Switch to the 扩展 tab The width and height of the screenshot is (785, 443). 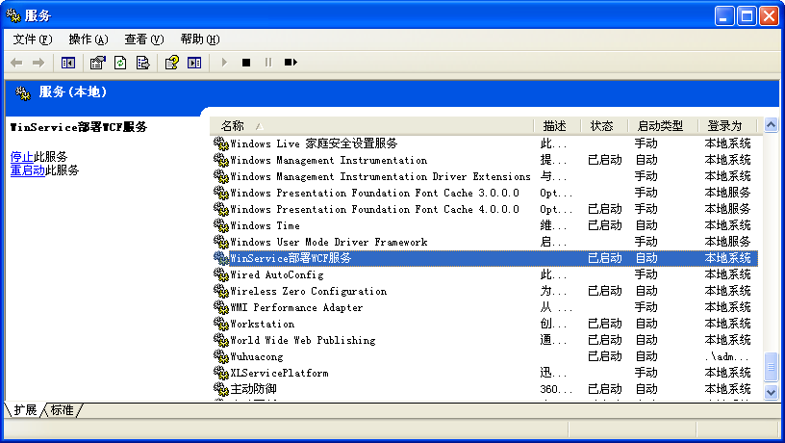click(x=25, y=410)
